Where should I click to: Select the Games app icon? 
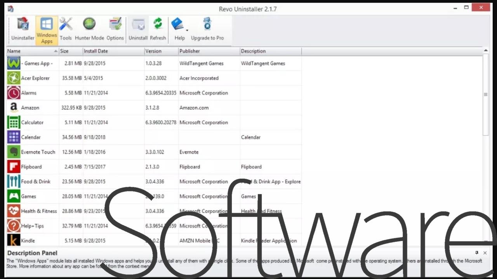pos(14,196)
